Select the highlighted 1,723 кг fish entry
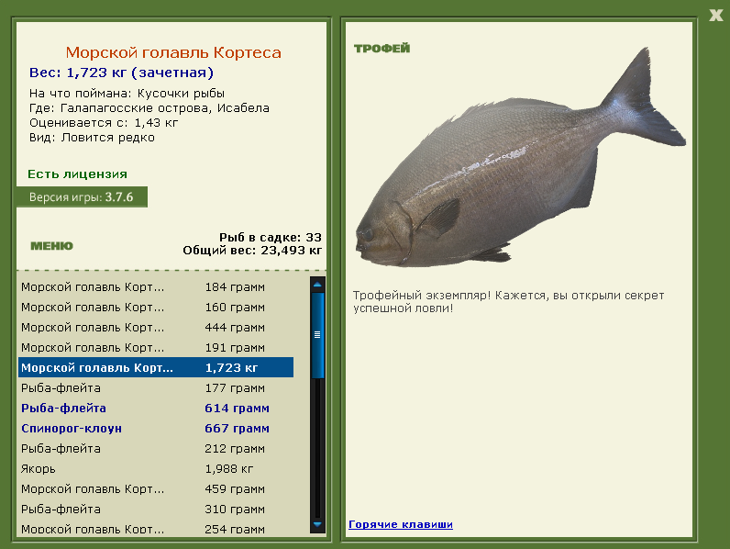The width and height of the screenshot is (730, 549). (156, 368)
